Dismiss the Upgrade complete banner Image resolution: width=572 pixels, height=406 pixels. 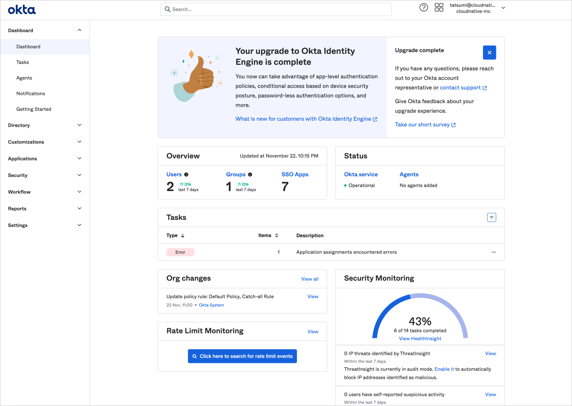click(489, 53)
